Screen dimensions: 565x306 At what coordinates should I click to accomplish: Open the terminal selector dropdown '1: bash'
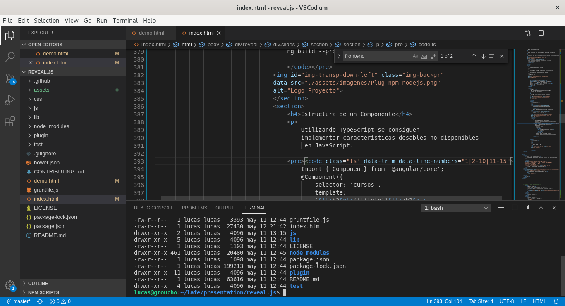[456, 208]
